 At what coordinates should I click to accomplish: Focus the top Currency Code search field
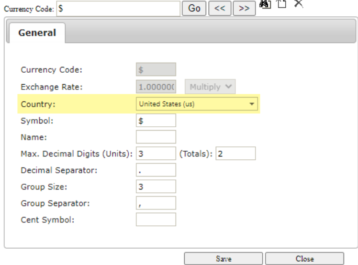click(x=118, y=9)
